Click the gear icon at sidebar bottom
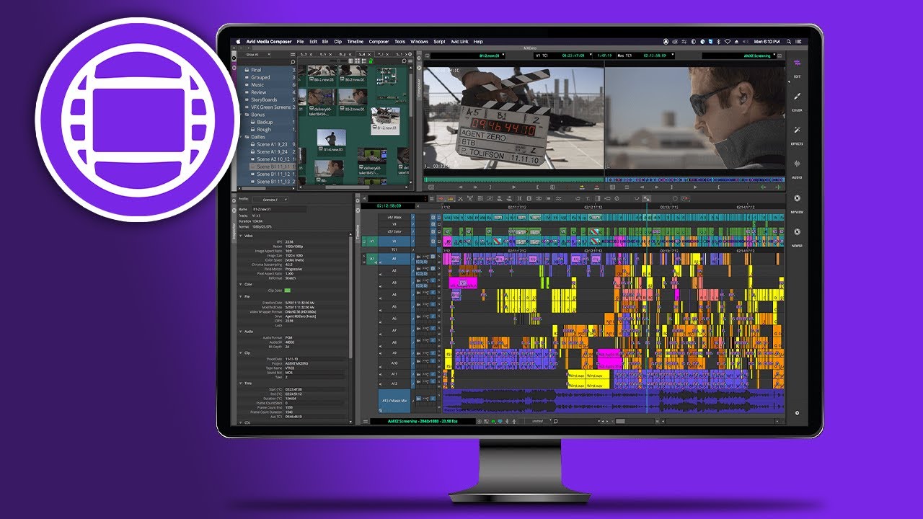This screenshot has width=923, height=519. pos(797,413)
